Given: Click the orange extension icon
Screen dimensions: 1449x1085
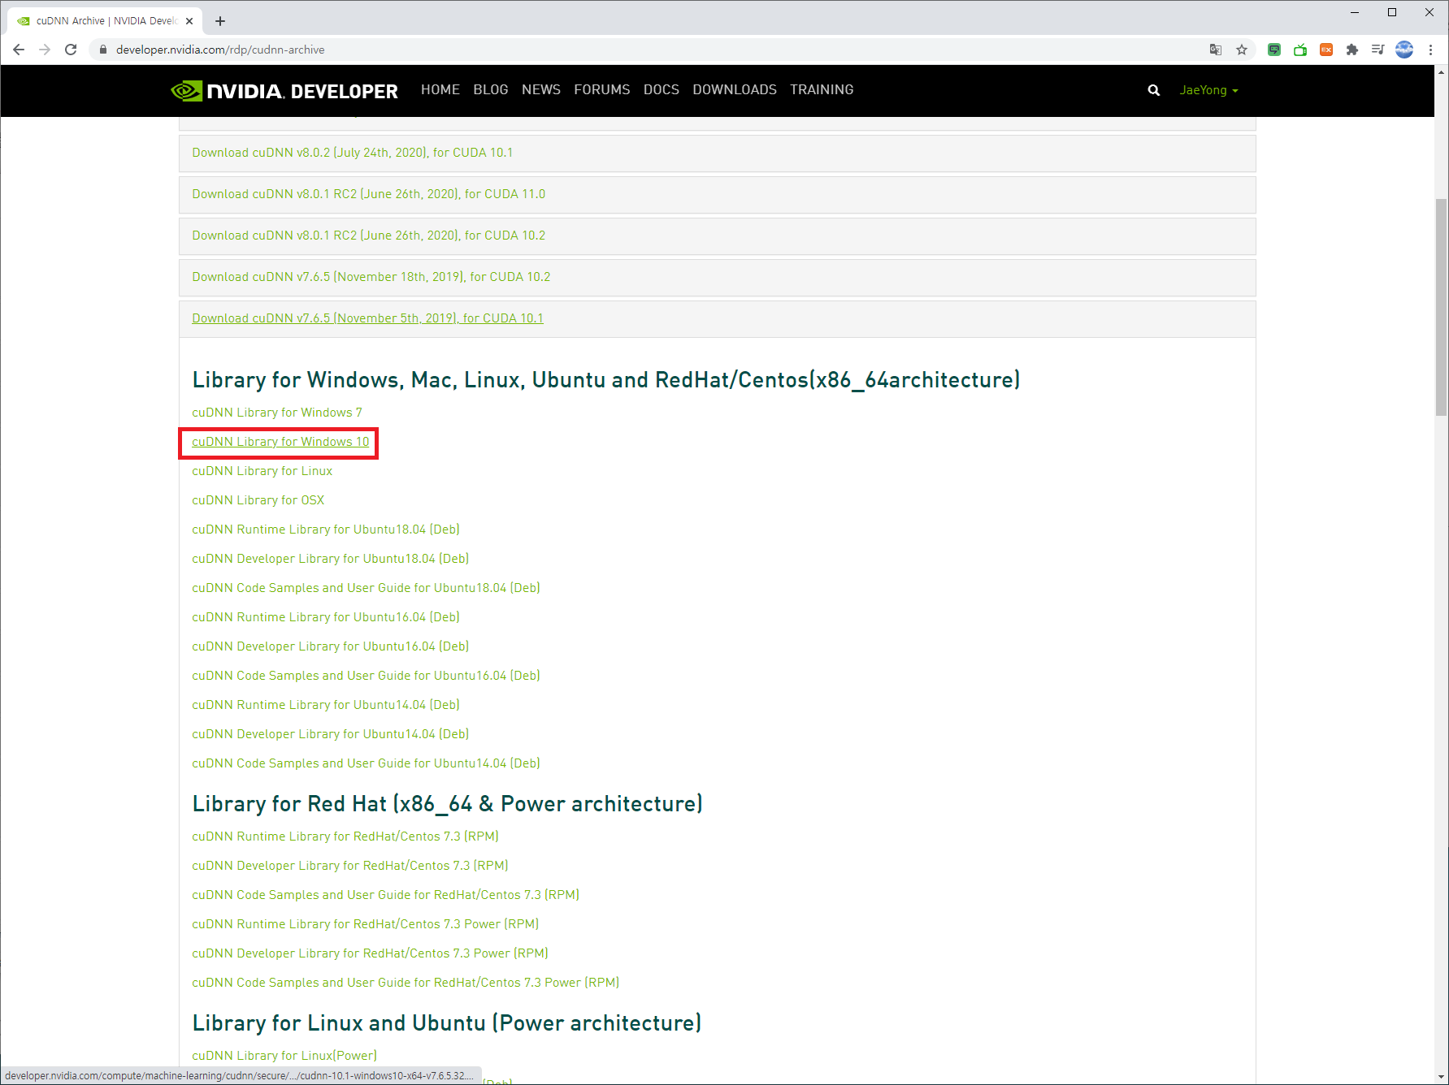Looking at the screenshot, I should coord(1326,50).
